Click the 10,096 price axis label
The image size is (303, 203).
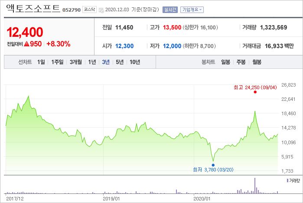(x=289, y=142)
